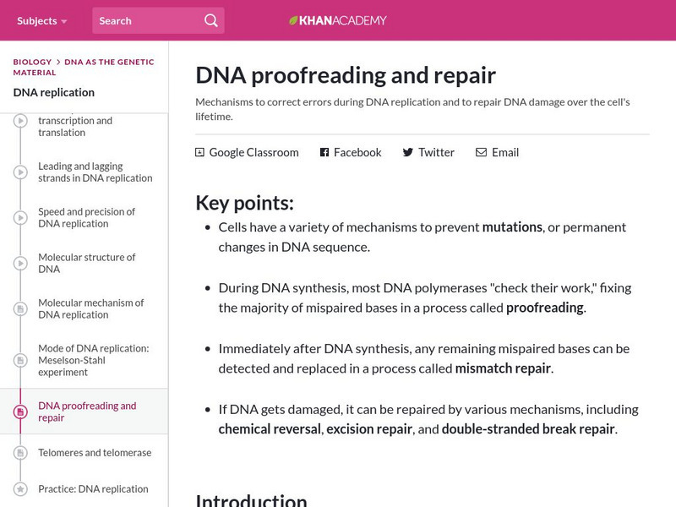Click play icon beside Molecular structure of DNA
Viewport: 676px width, 507px height.
(x=19, y=264)
